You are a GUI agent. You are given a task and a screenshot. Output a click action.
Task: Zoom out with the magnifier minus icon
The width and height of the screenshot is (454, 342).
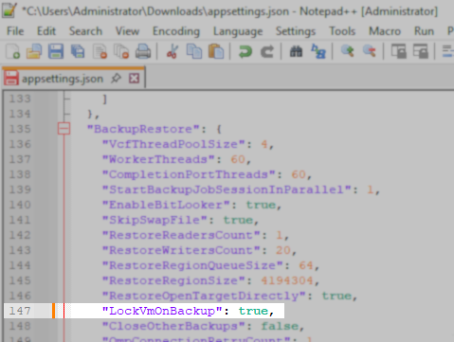[370, 51]
